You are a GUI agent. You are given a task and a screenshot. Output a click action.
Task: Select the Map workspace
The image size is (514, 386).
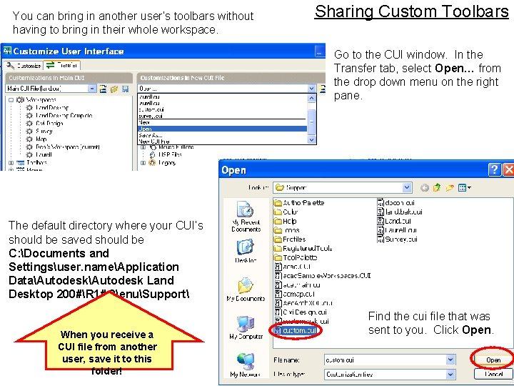[x=41, y=139]
